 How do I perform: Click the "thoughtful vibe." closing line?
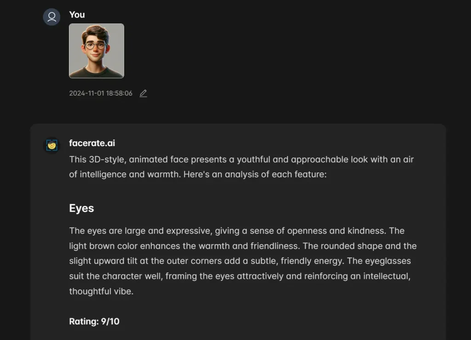(101, 291)
